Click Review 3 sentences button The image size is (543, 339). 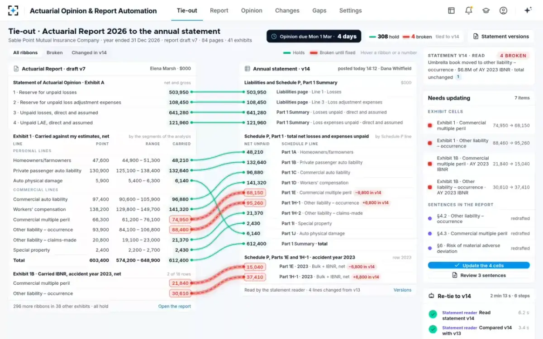click(x=479, y=275)
